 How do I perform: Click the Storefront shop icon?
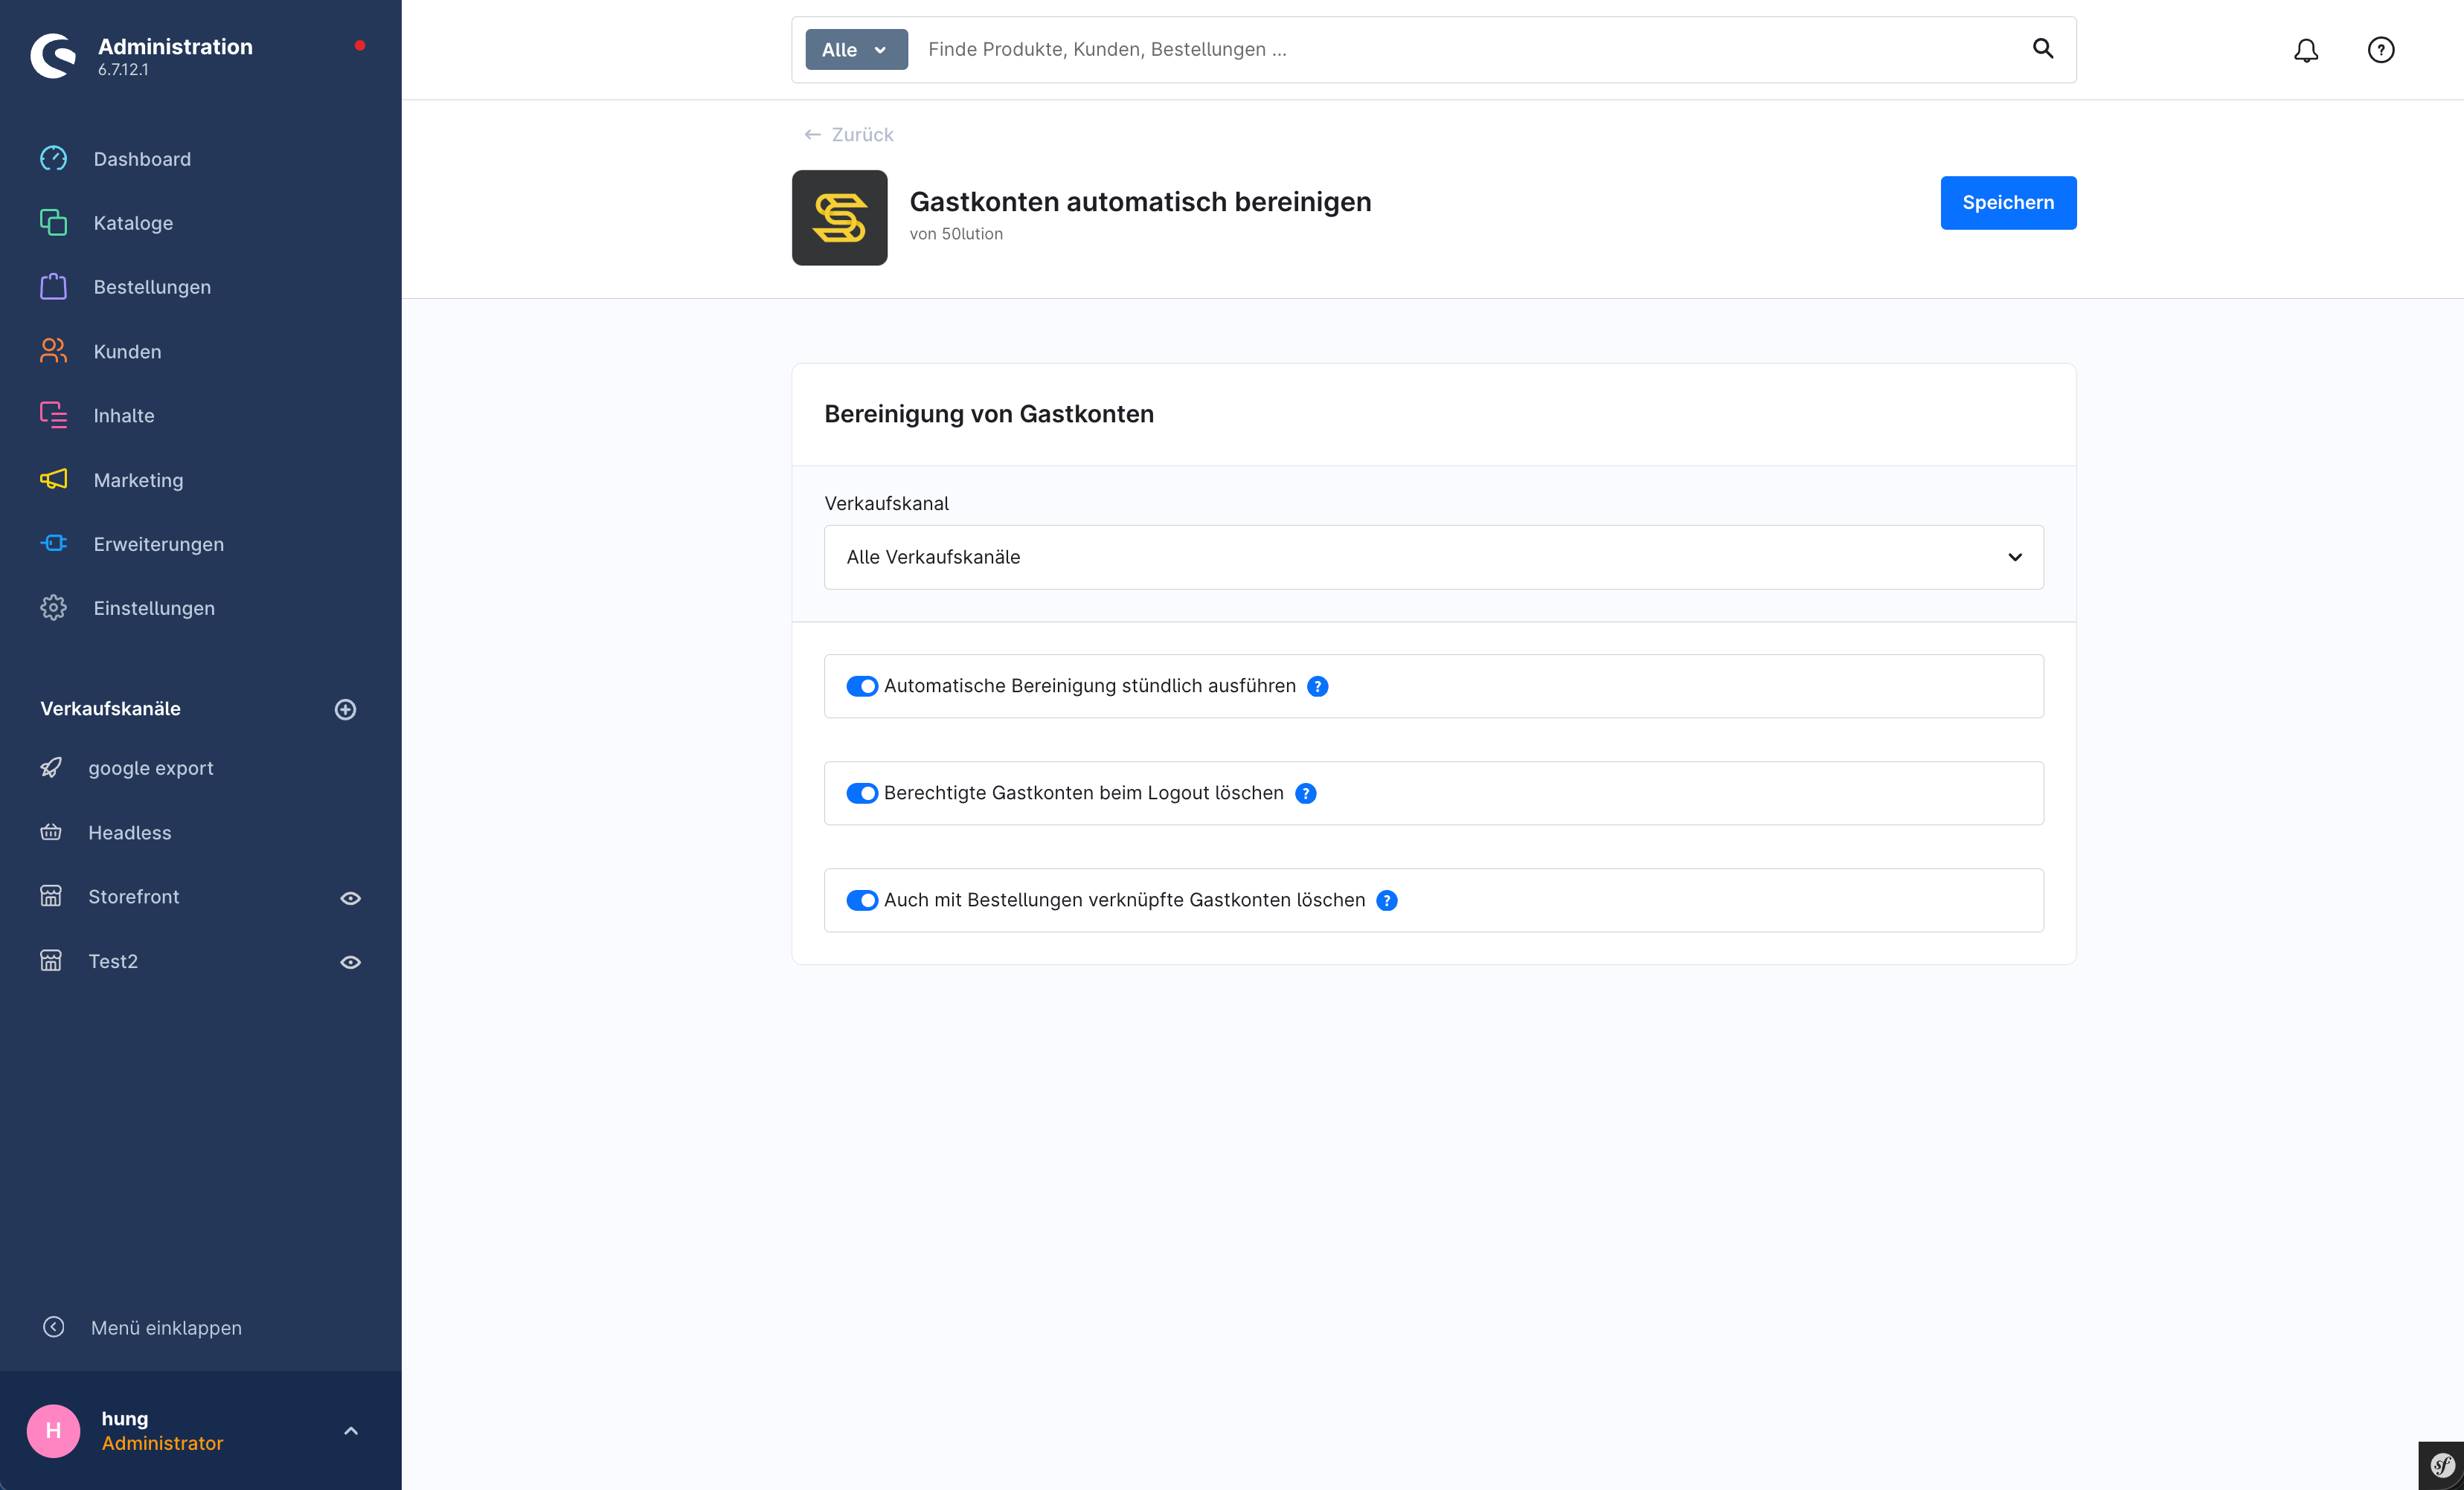point(51,897)
